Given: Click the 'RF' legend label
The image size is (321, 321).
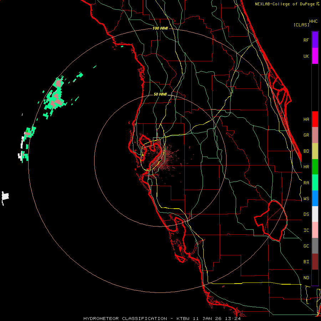Looking at the screenshot, I should [x=306, y=40].
